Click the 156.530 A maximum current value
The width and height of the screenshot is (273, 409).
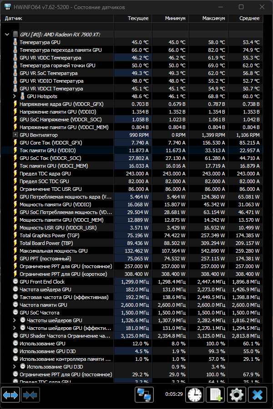pyautogui.click(x=214, y=143)
